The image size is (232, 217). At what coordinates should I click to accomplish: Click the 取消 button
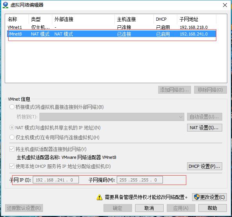[149, 208]
